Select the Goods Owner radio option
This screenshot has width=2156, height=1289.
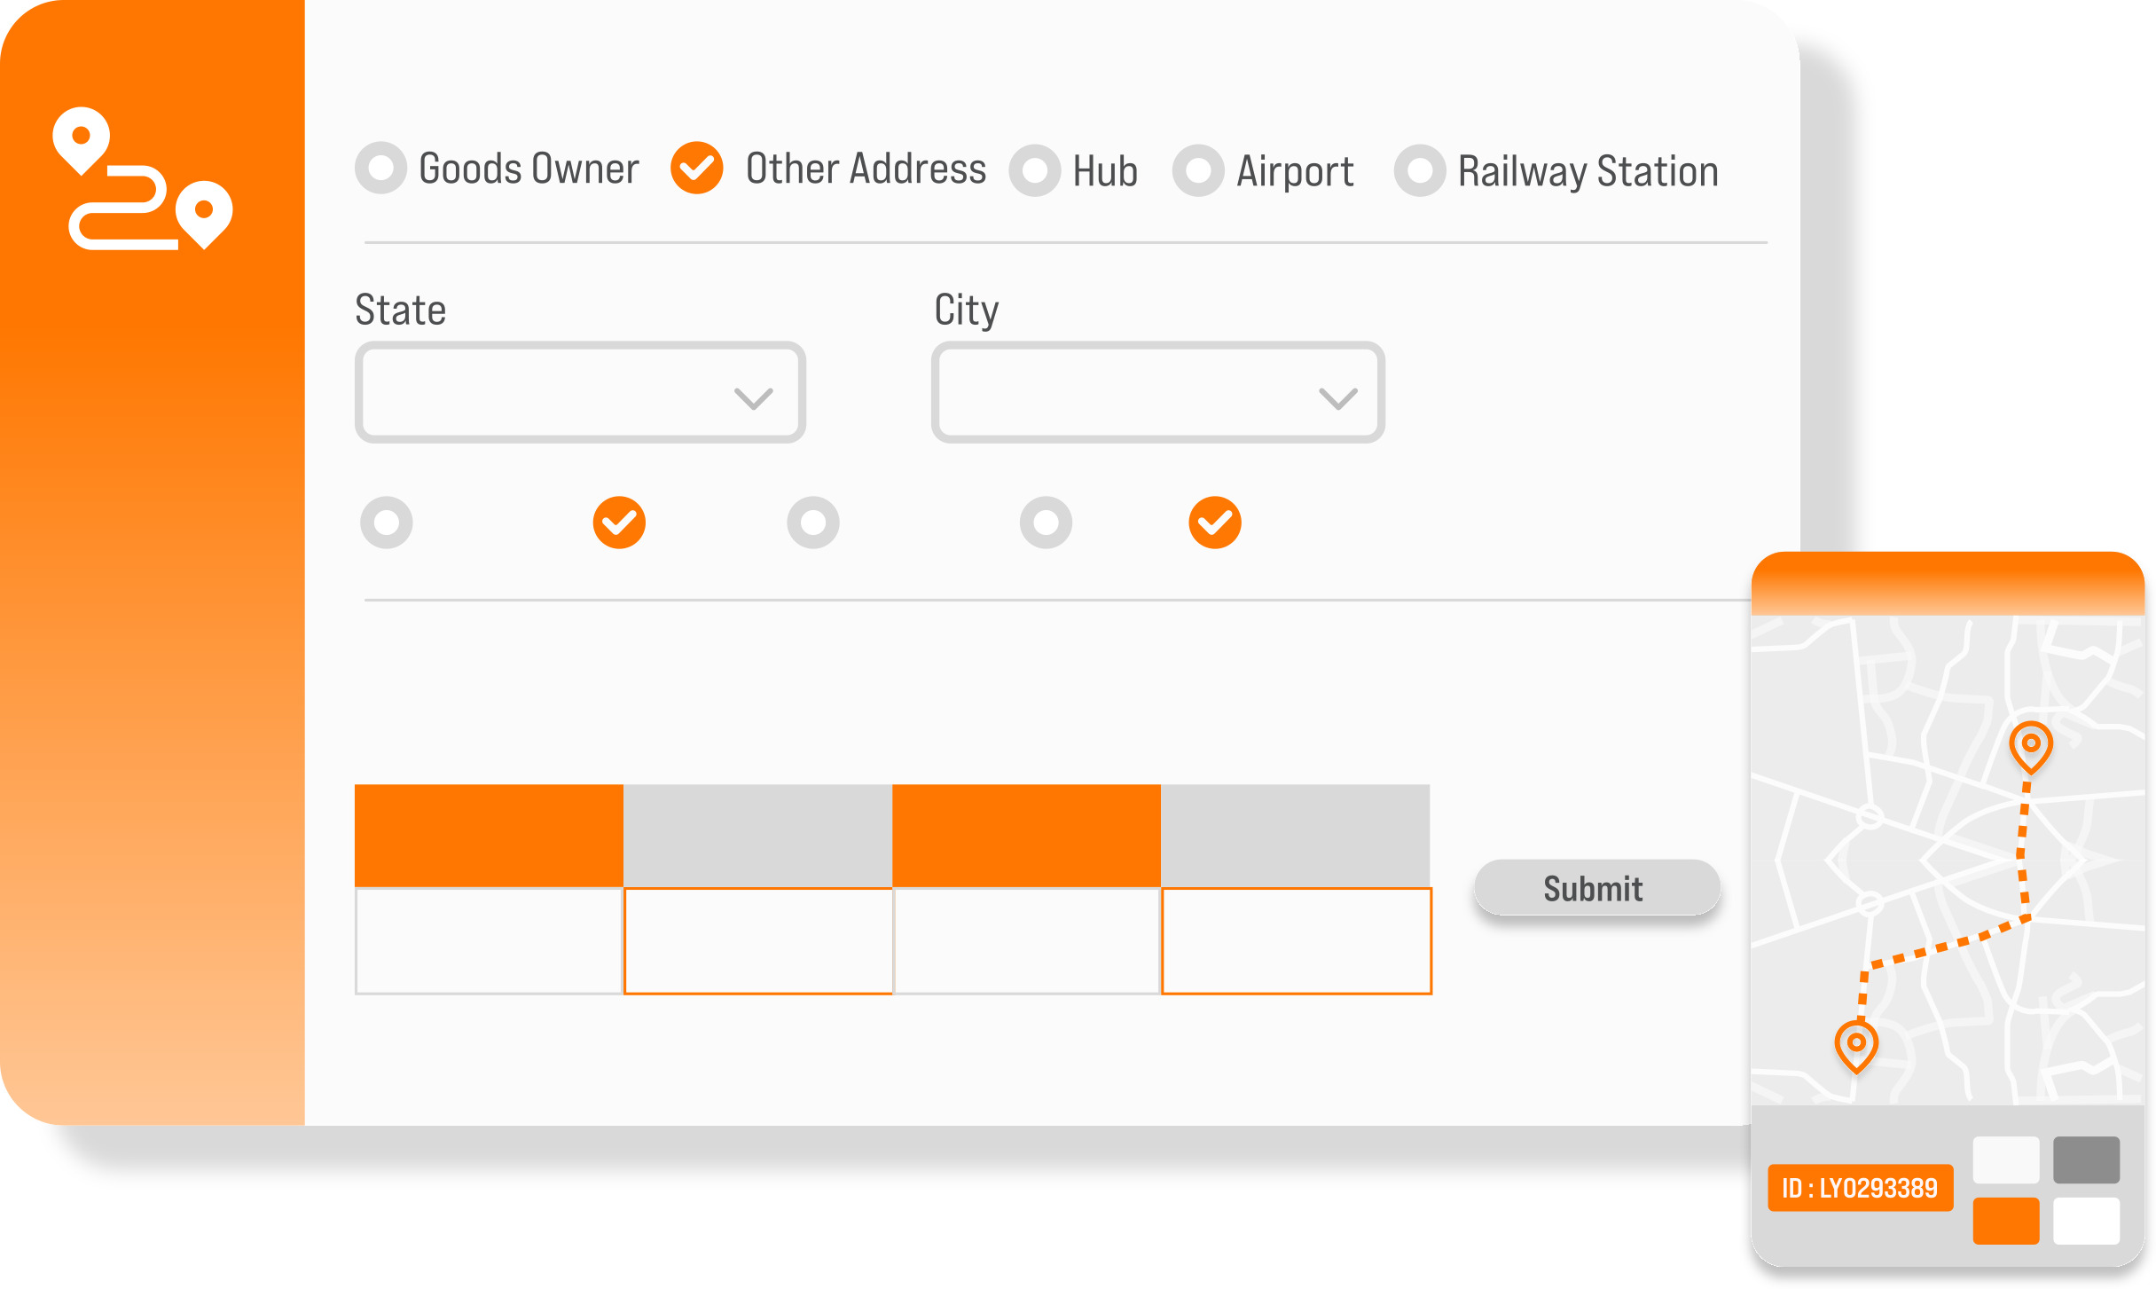coord(381,168)
